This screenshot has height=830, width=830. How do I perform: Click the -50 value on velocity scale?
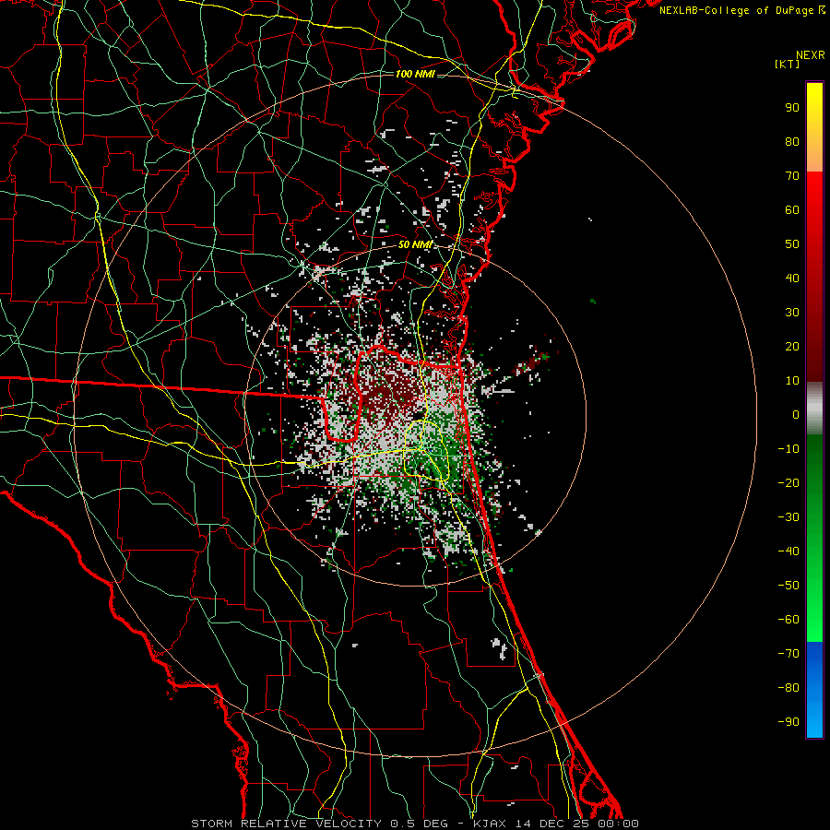coord(788,586)
